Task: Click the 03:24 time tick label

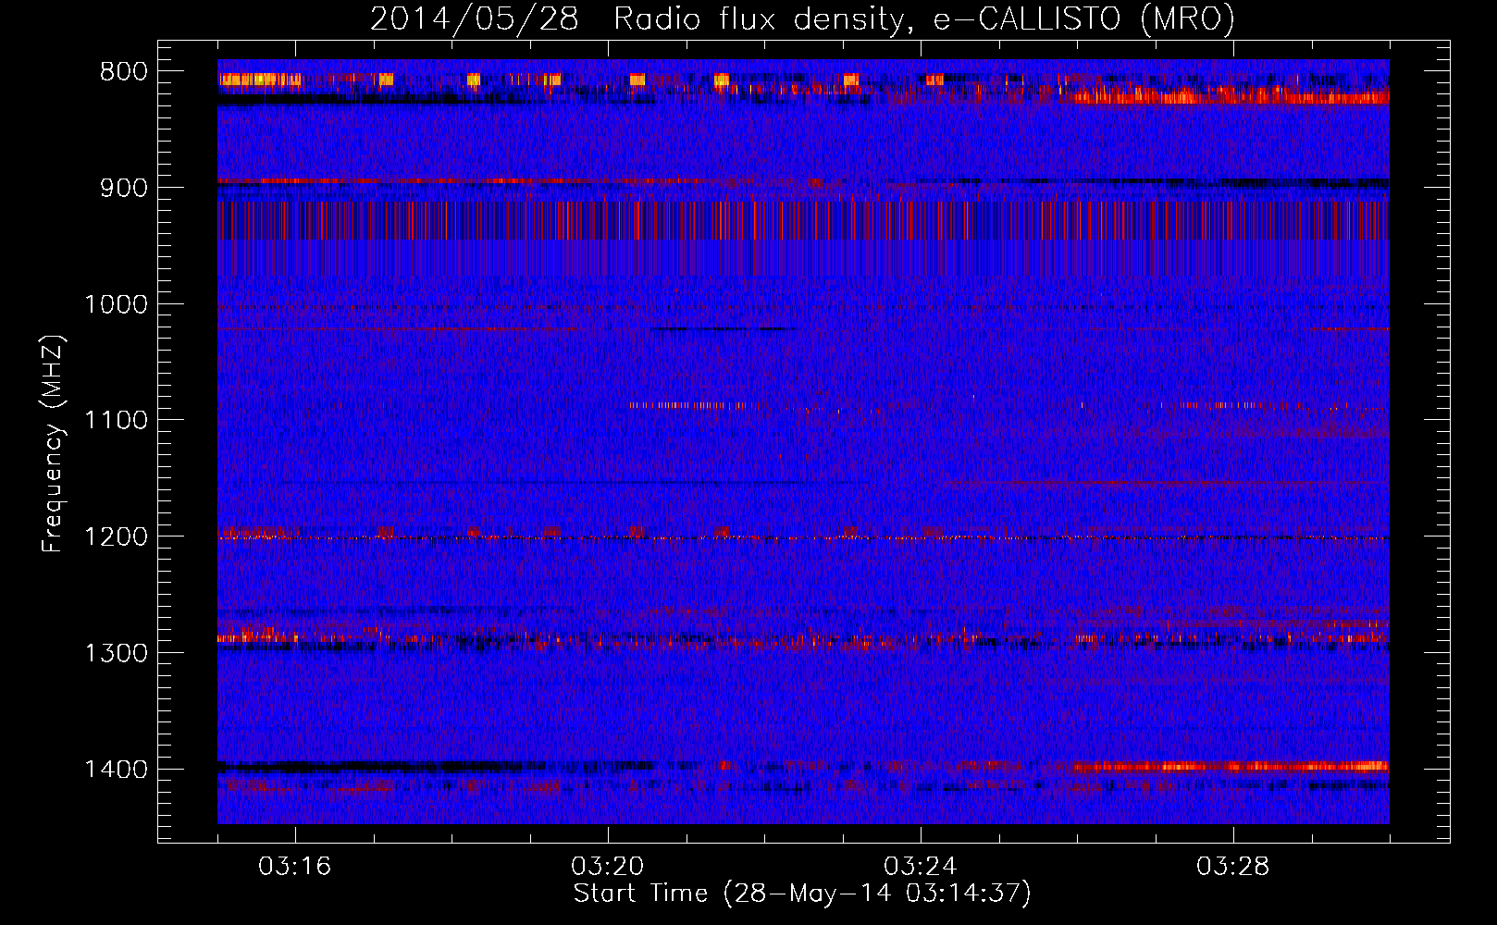Action: click(x=920, y=867)
